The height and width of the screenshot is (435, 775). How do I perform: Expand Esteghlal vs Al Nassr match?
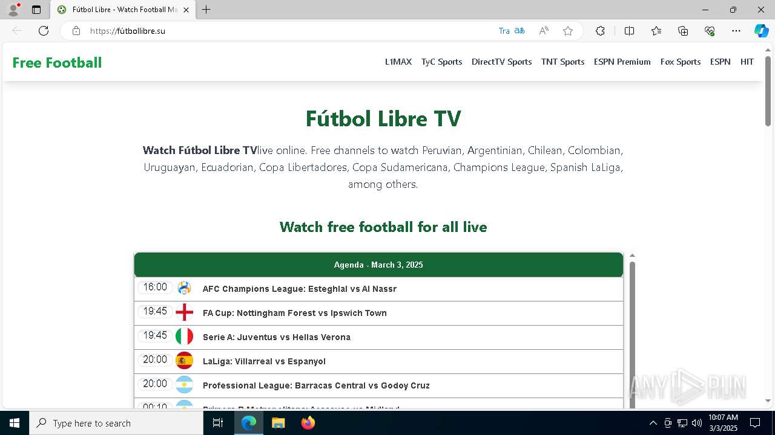tap(378, 289)
